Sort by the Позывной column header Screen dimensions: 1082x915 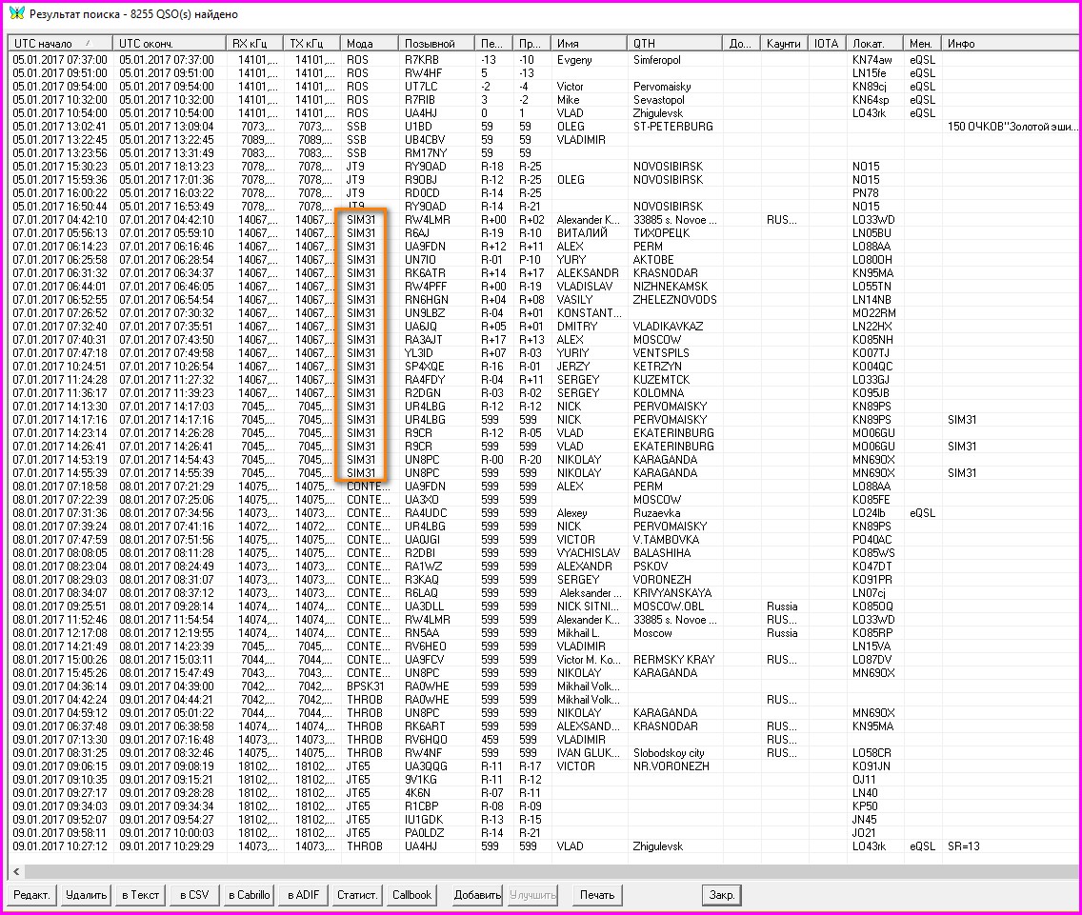(x=436, y=44)
